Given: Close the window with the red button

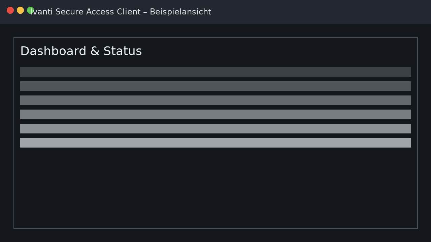Looking at the screenshot, I should click(10, 10).
